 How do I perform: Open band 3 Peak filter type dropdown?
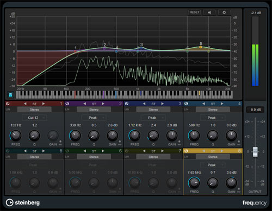[153, 118]
